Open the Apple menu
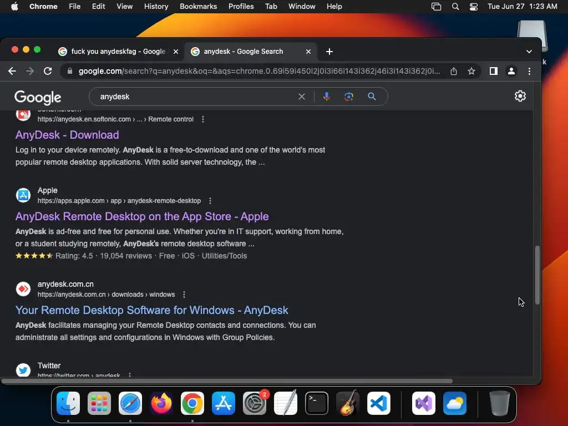Screen dimensions: 568x426 point(14,7)
